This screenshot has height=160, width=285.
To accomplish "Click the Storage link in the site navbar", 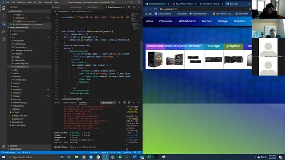I will [x=223, y=21].
